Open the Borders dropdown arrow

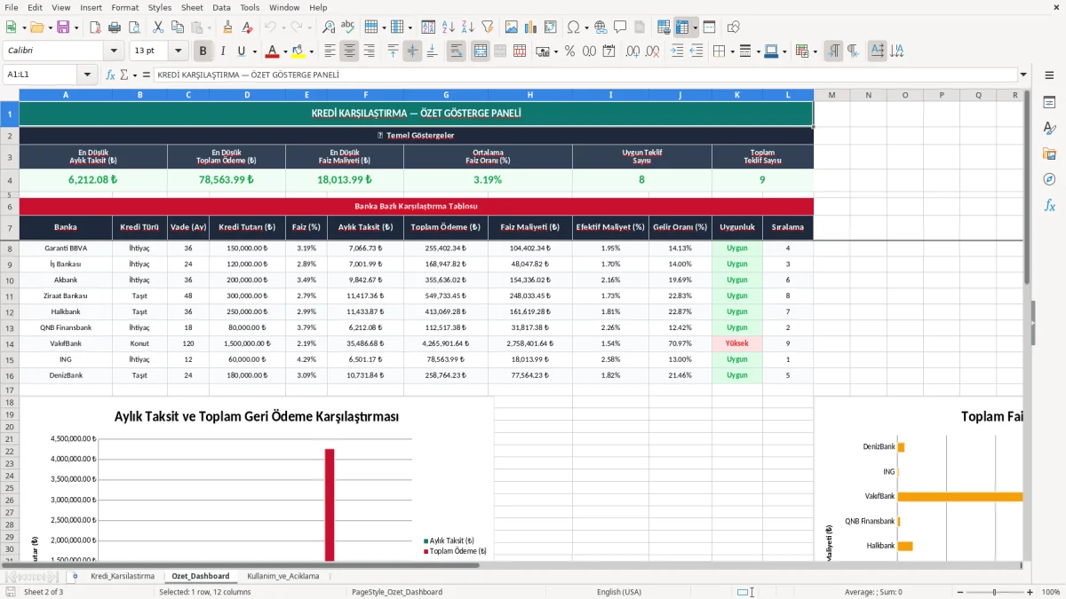pyautogui.click(x=732, y=51)
